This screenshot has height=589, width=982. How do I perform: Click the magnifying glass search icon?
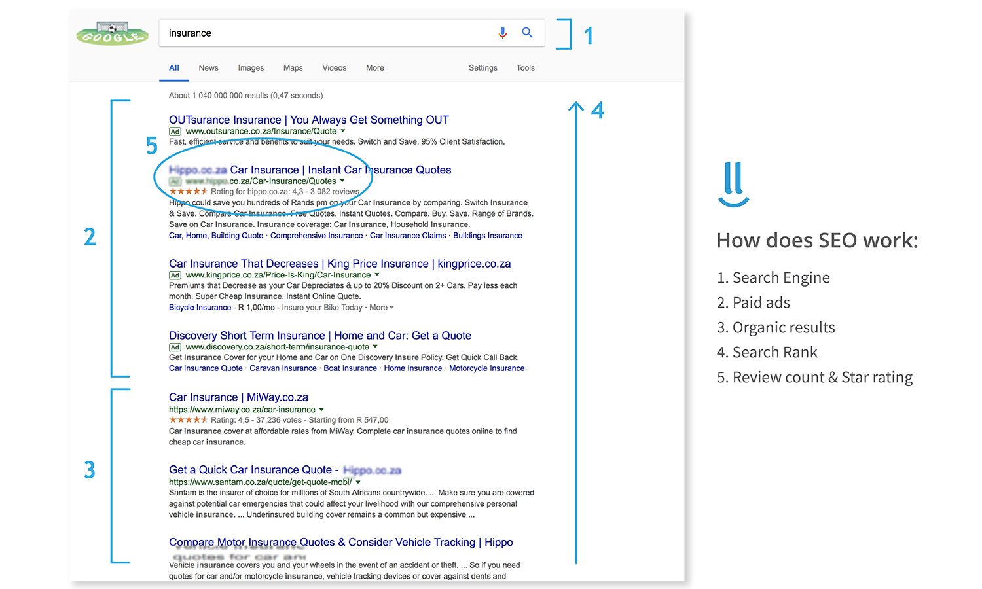pyautogui.click(x=527, y=33)
